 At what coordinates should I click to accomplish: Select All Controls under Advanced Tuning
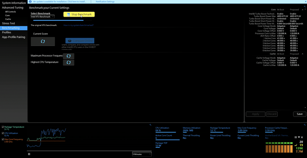point(11,11)
